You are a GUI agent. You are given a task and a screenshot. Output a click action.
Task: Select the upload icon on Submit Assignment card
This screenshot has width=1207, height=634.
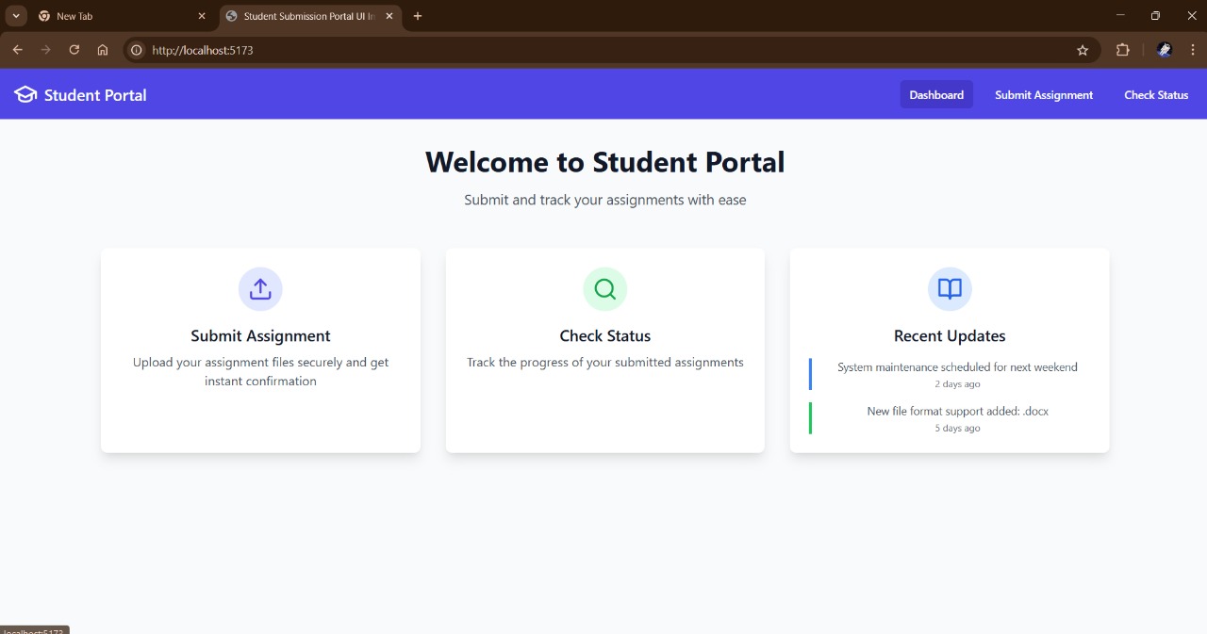pos(260,288)
